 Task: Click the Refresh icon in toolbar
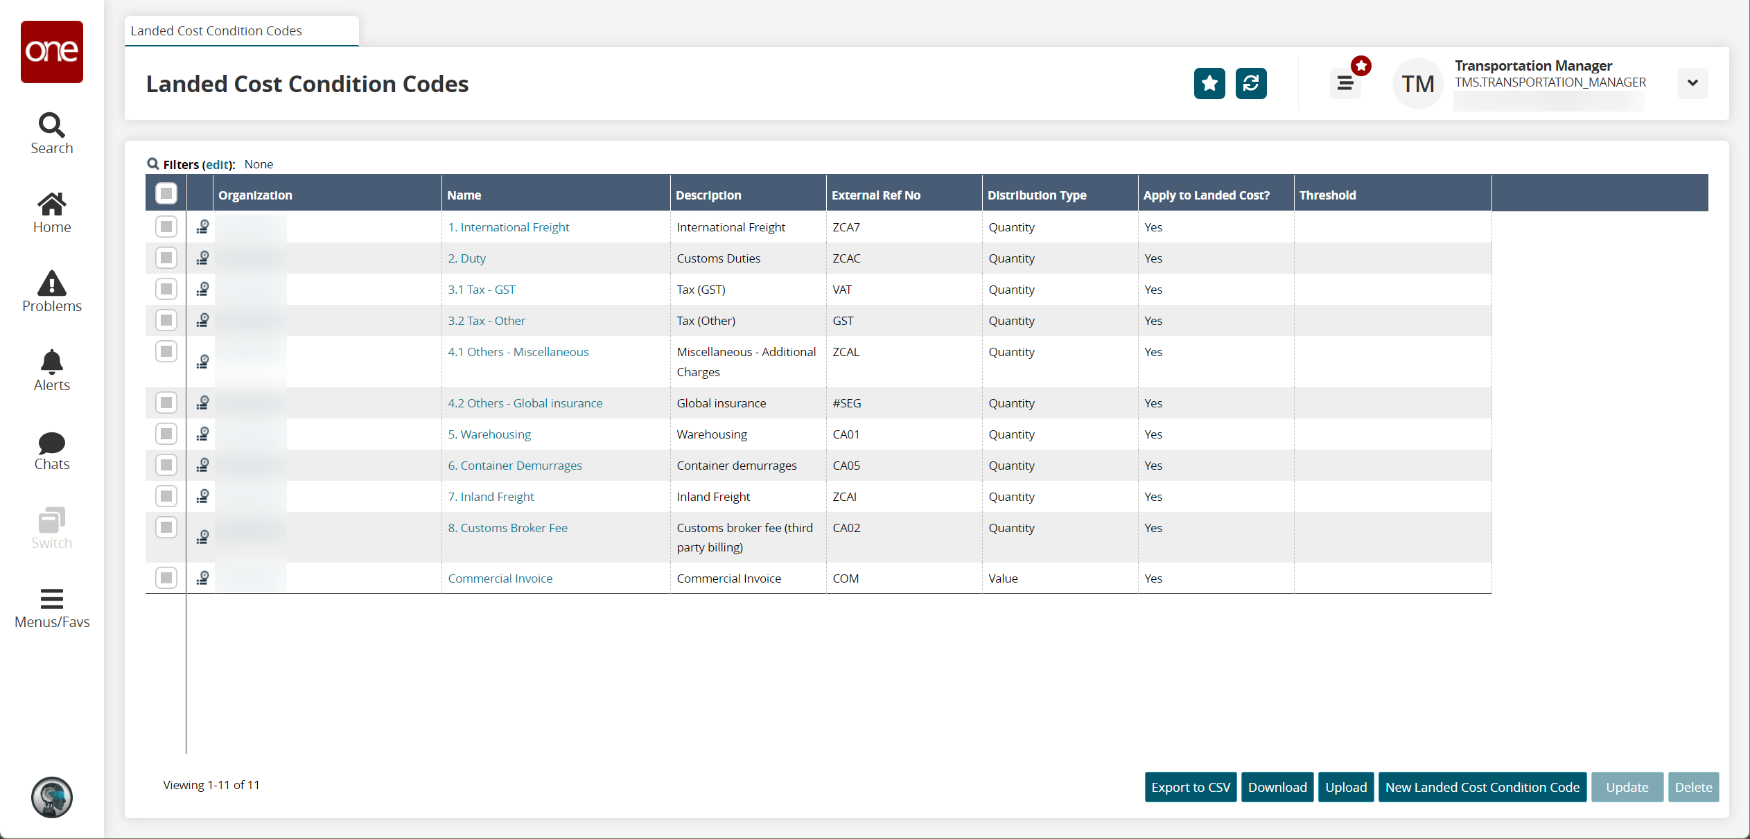coord(1250,84)
